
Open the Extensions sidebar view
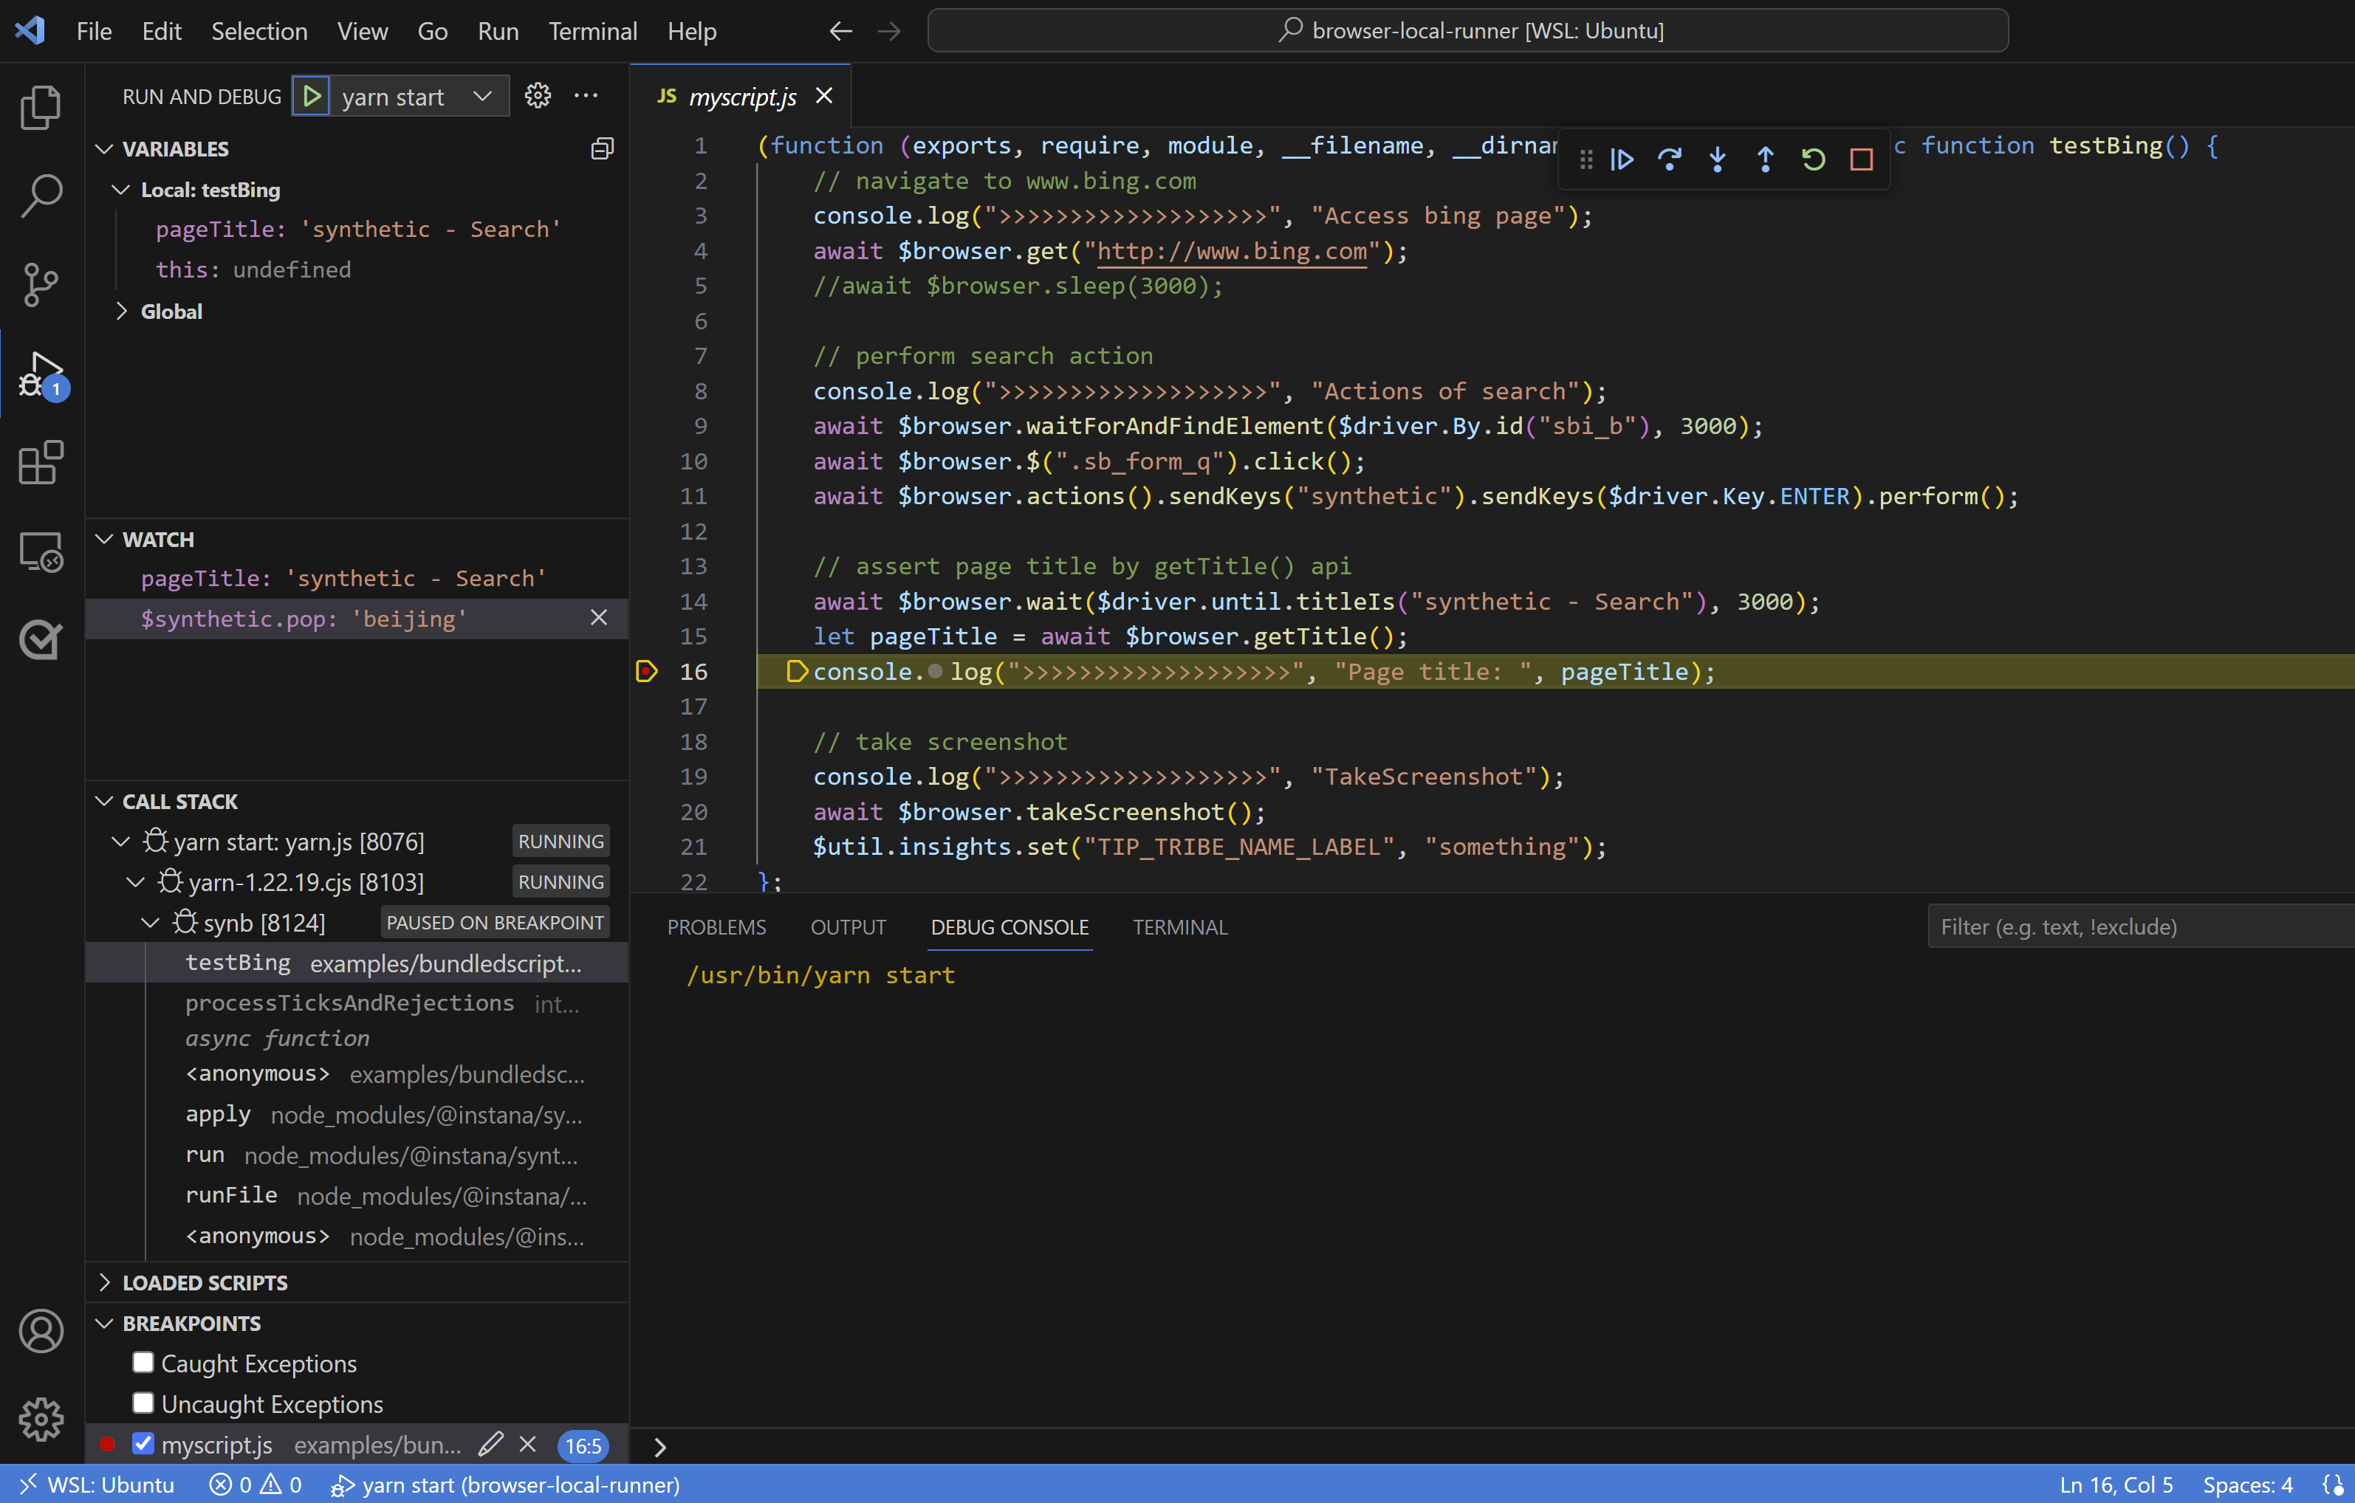click(x=40, y=463)
